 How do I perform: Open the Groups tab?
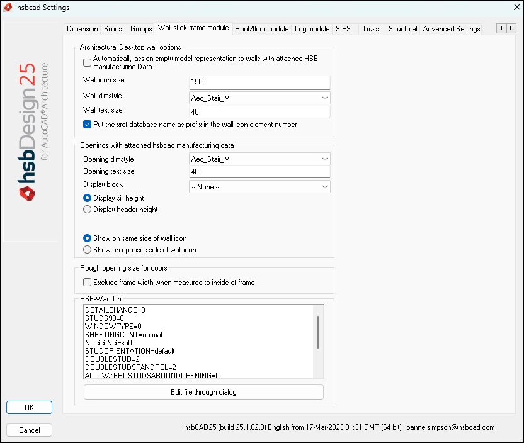coord(141,29)
